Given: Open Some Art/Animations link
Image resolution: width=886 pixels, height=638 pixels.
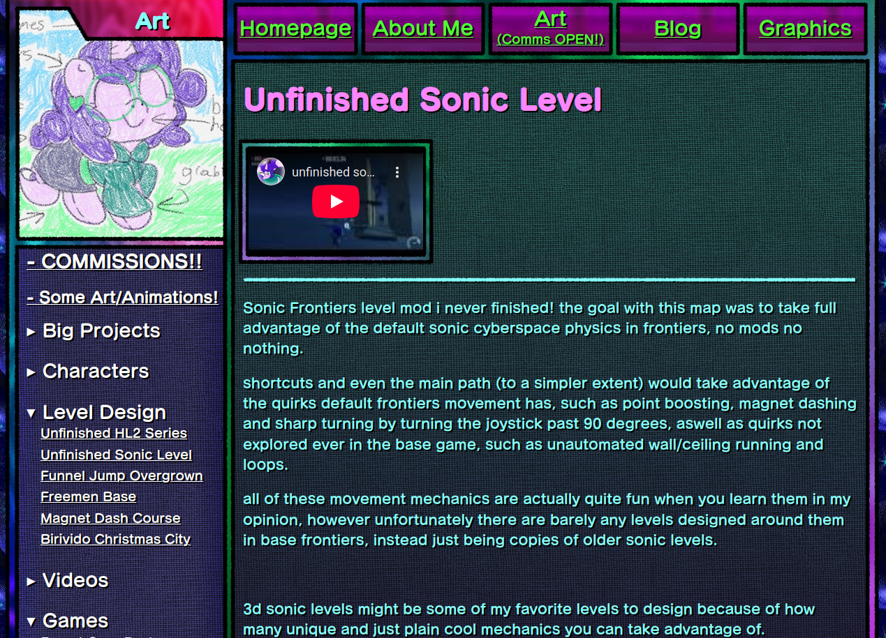Looking at the screenshot, I should (x=122, y=297).
